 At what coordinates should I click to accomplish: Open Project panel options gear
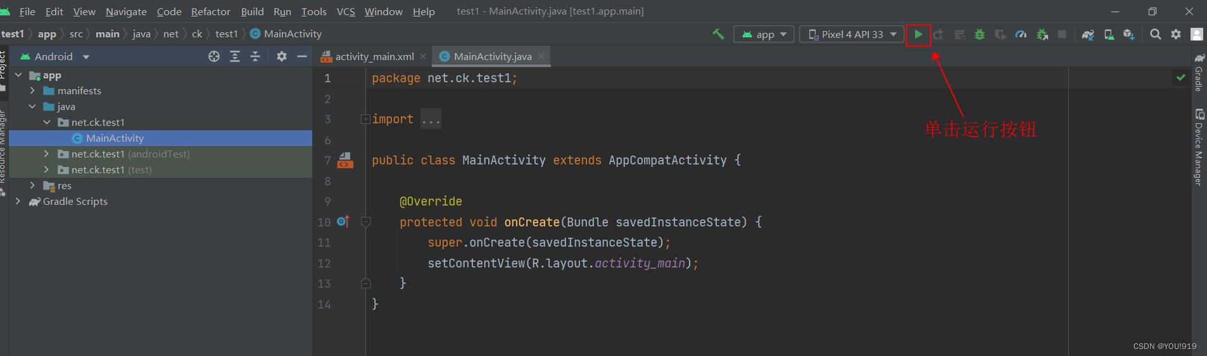click(x=282, y=56)
